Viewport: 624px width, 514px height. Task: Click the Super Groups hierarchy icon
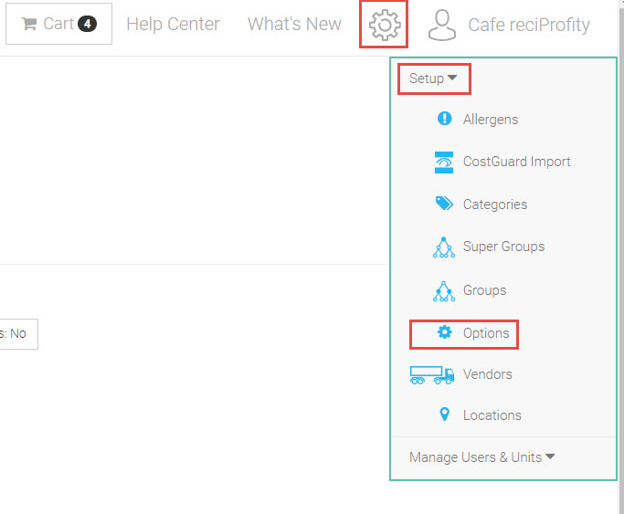click(x=445, y=247)
